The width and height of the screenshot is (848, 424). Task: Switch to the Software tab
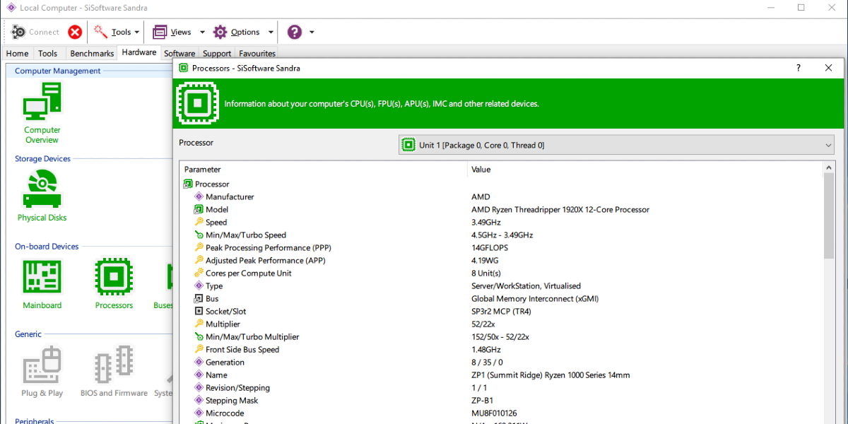coord(179,53)
